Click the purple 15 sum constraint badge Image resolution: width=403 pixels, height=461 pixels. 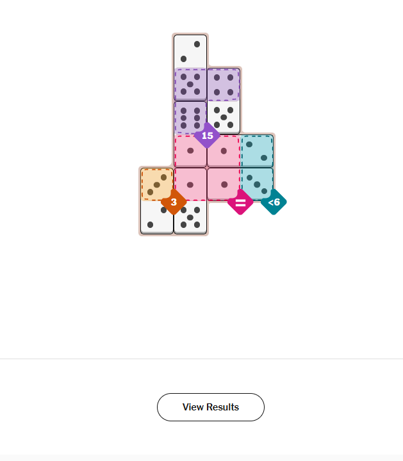[207, 136]
